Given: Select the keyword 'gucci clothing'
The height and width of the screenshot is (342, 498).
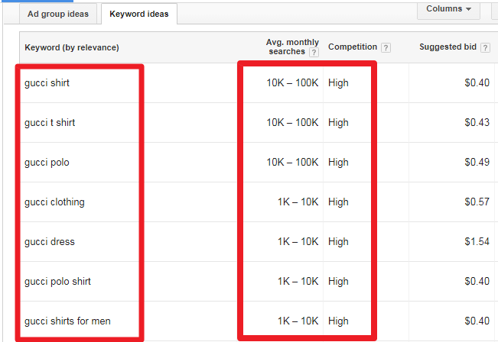Looking at the screenshot, I should coord(54,202).
